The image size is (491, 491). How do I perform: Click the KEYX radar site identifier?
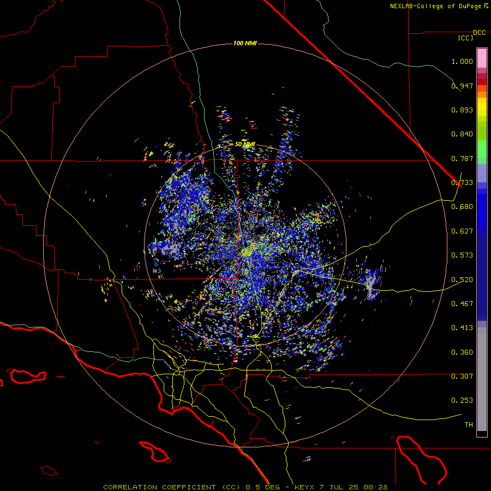(x=304, y=487)
